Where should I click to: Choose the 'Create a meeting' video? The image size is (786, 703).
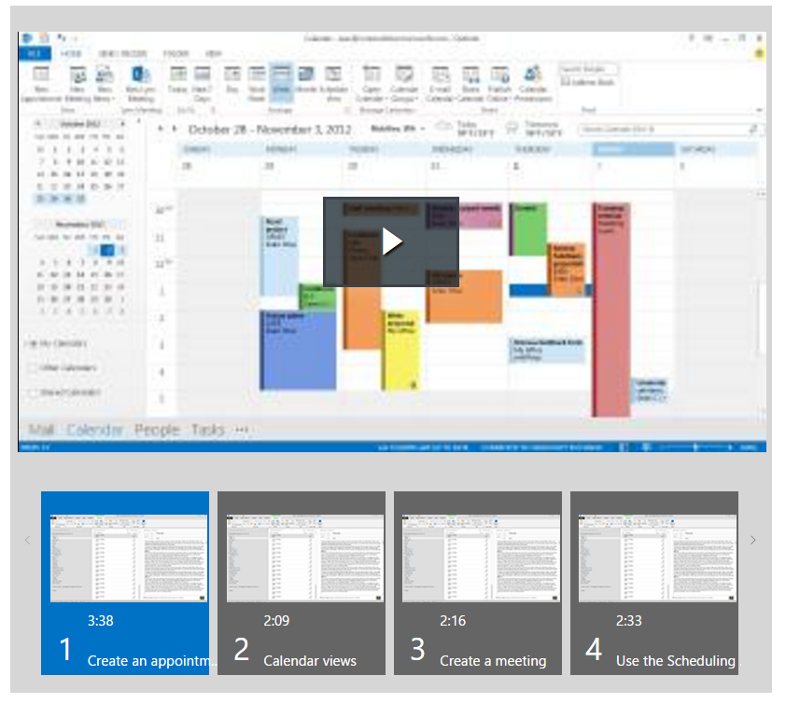477,583
